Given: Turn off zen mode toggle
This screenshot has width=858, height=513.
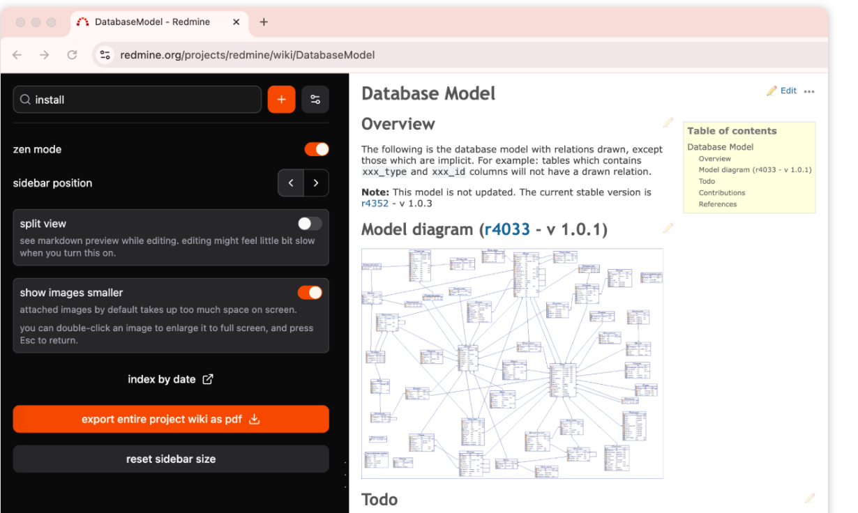Looking at the screenshot, I should (317, 149).
